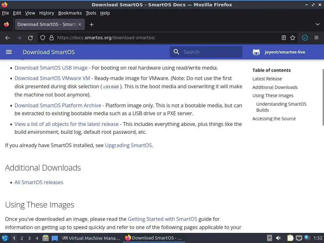
Task: Jump to Using These Images in contents
Action: tap(273, 96)
